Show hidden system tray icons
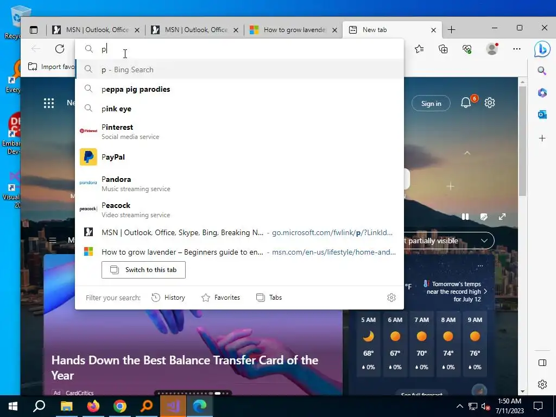This screenshot has height=417, width=556. point(459,406)
